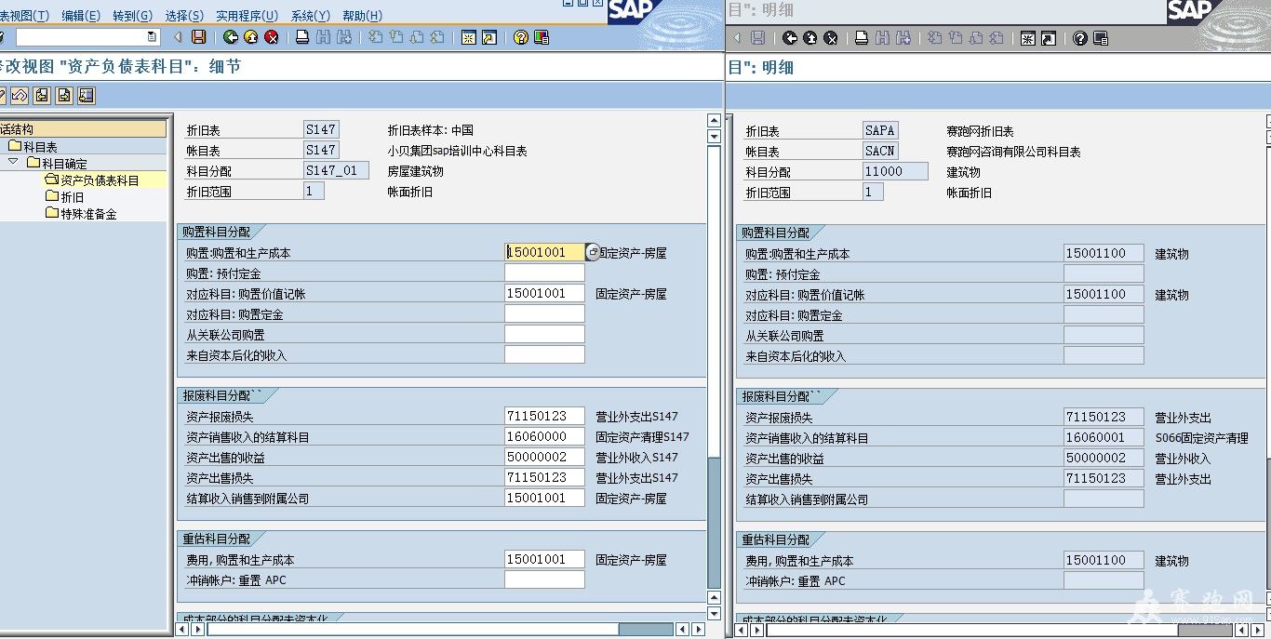This screenshot has width=1271, height=639.
Task: Click the save icon in left window toolbar
Action: pos(198,37)
